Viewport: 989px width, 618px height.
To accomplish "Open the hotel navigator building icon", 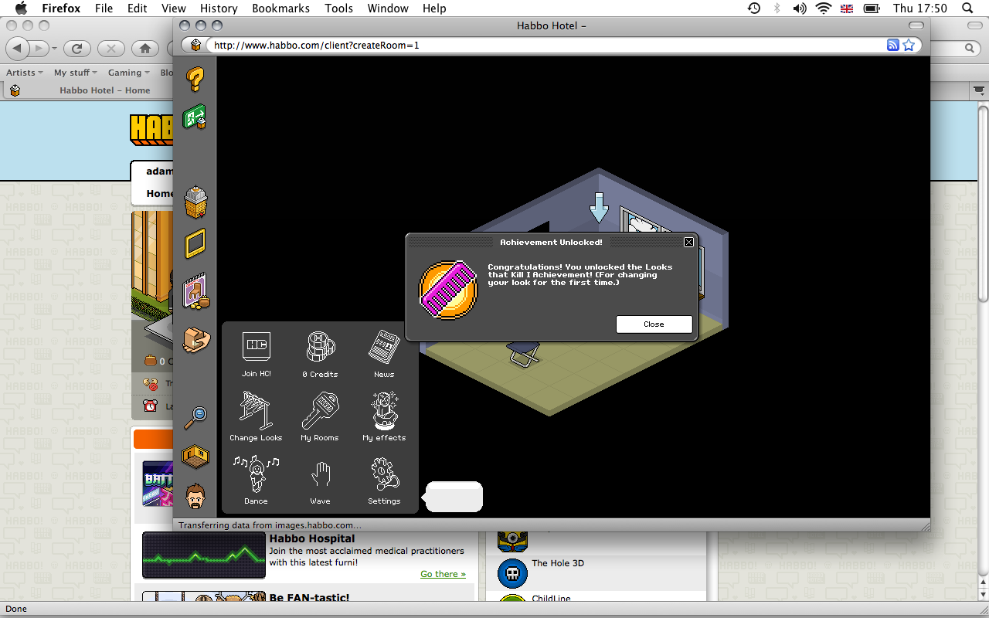I will click(195, 202).
